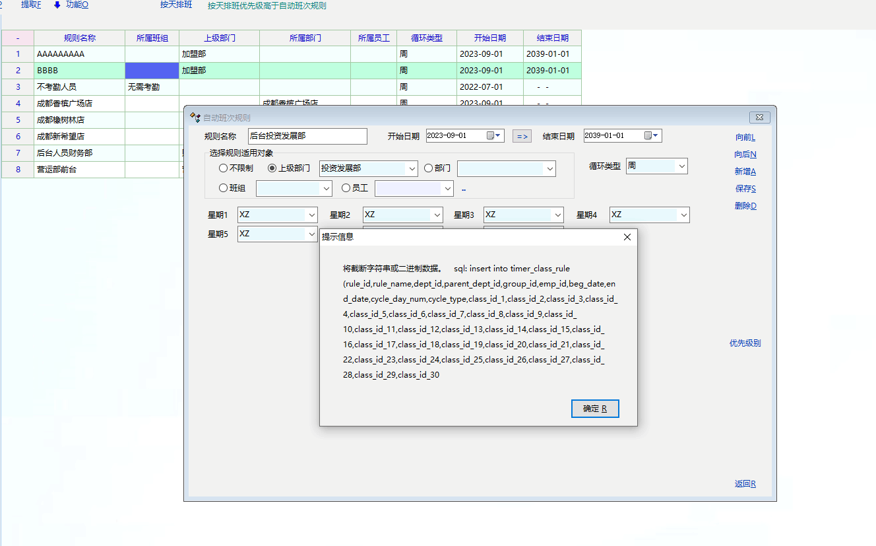Close the 提示信息 dialog with its X
The image size is (876, 546).
627,237
